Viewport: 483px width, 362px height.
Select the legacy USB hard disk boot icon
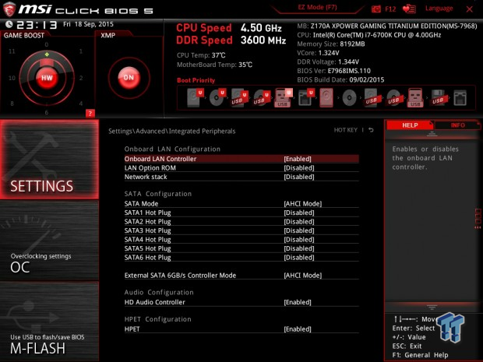tap(371, 98)
